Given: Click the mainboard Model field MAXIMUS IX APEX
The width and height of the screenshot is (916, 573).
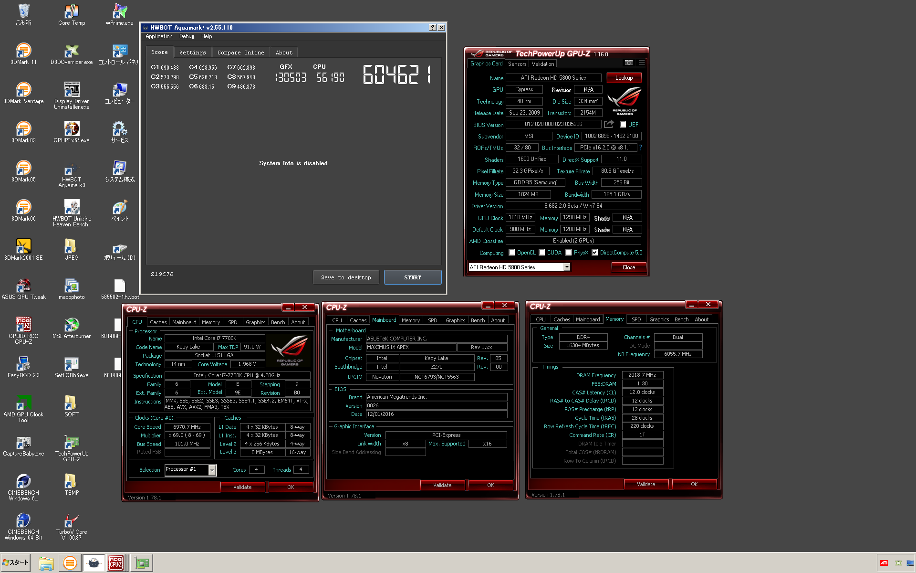Looking at the screenshot, I should [x=411, y=348].
